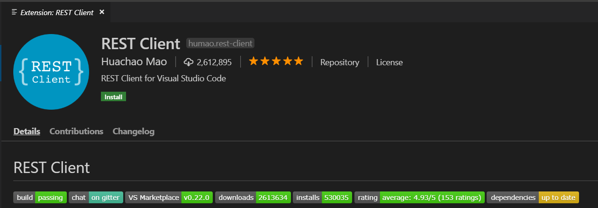
Task: Click the REST Client title heading
Action: [141, 43]
